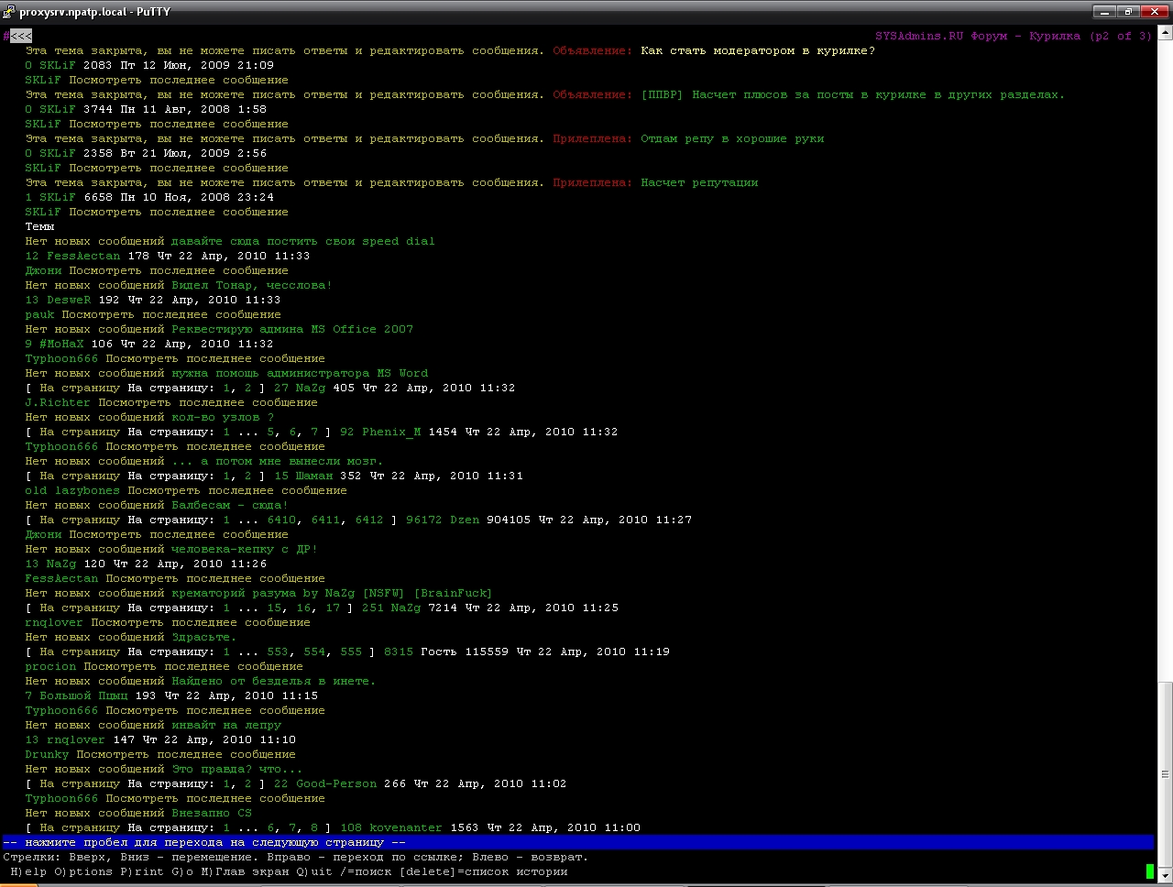This screenshot has width=1173, height=887.
Task: View last message link next to pauk
Action: (171, 314)
